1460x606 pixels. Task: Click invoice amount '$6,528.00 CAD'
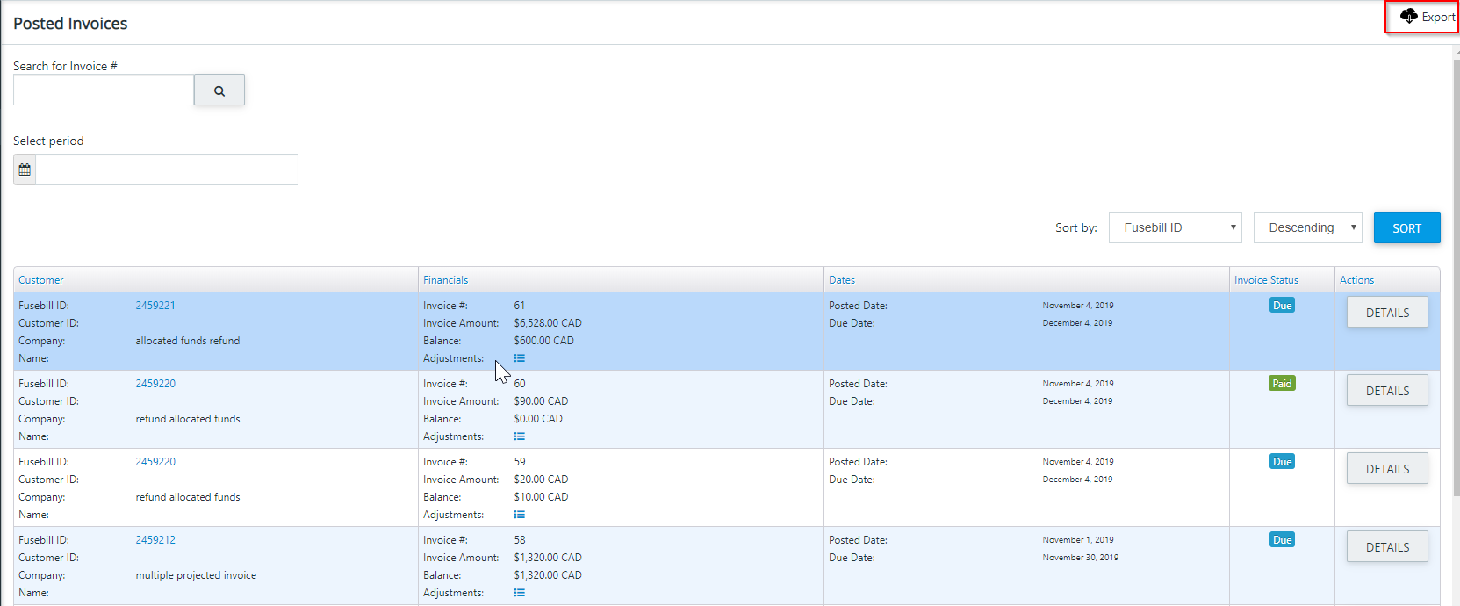click(548, 323)
